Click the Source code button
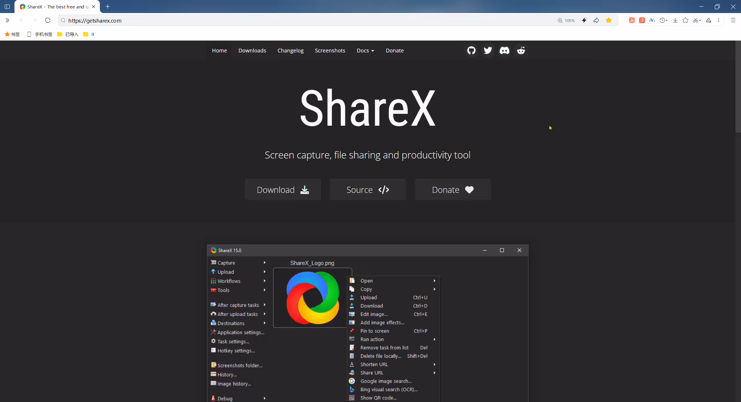 click(x=368, y=190)
